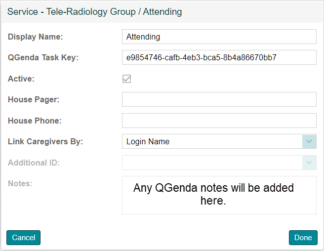The height and width of the screenshot is (251, 324).
Task: Focus the House Phone input field
Action: (x=219, y=121)
